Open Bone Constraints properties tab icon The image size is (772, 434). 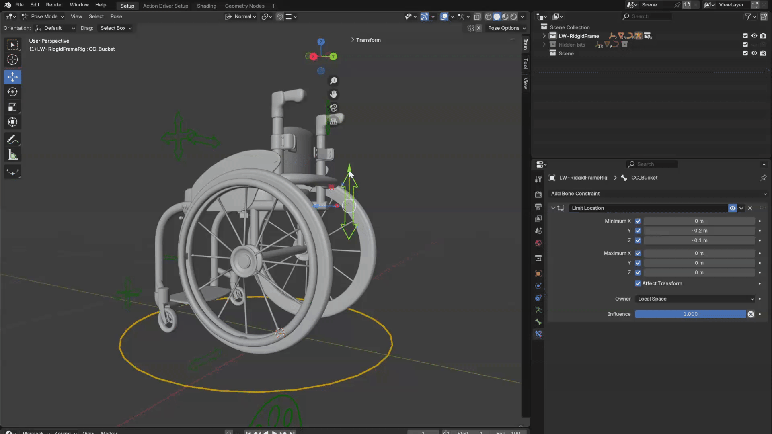pyautogui.click(x=538, y=334)
